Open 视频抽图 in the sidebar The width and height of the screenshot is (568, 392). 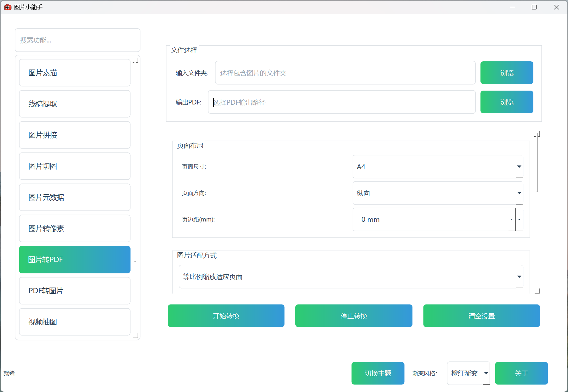(75, 322)
